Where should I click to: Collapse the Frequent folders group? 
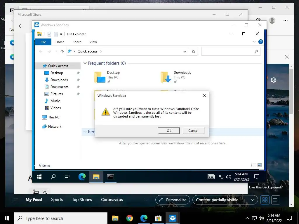85,63
